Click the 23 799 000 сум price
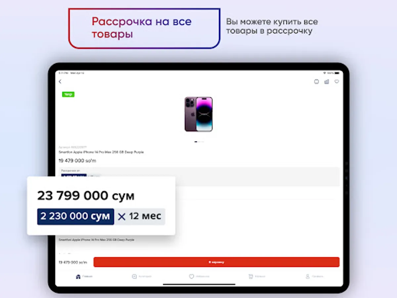The image size is (397, 298). (86, 196)
